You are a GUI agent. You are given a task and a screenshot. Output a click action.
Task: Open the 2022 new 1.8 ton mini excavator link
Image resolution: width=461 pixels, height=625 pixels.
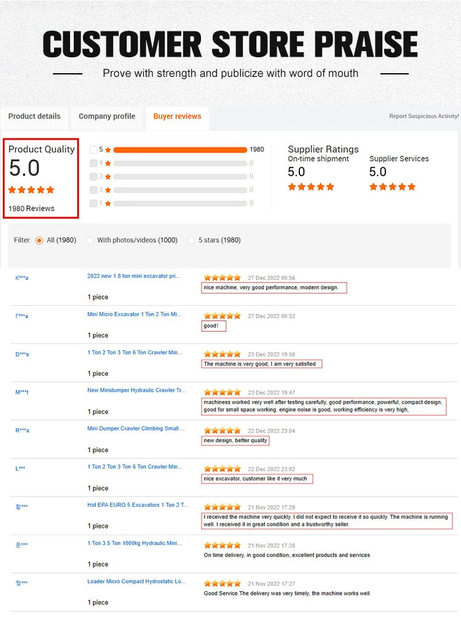[x=133, y=276]
